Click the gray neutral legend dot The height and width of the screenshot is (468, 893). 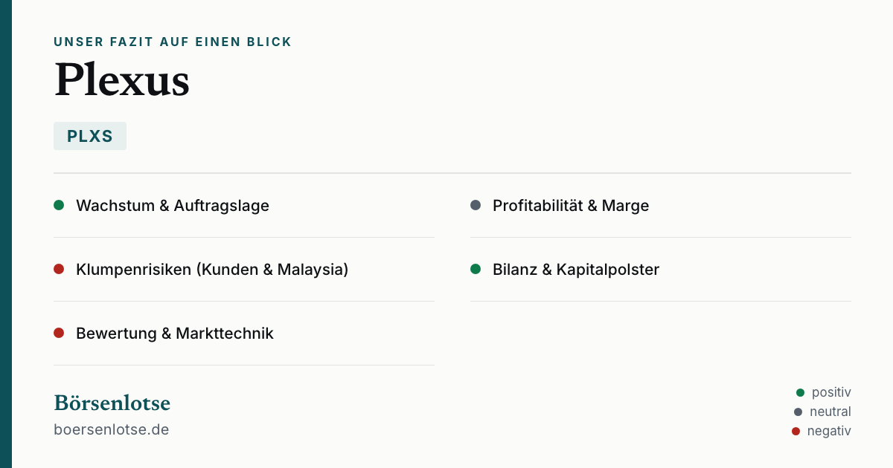(798, 412)
